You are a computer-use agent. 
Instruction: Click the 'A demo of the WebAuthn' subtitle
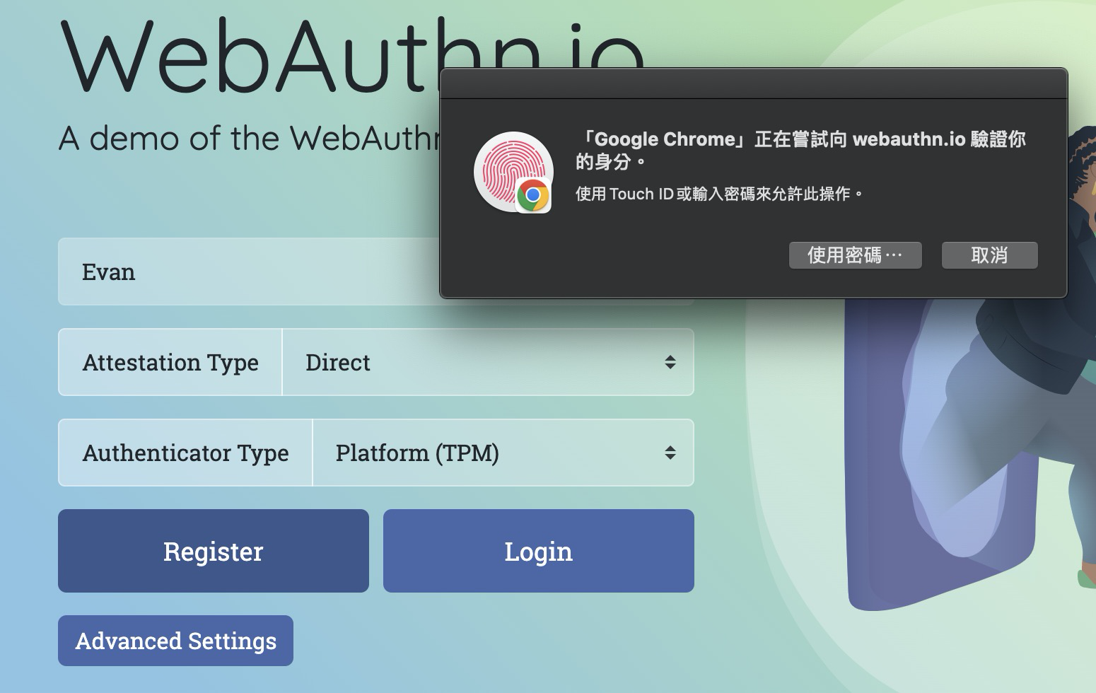(249, 138)
